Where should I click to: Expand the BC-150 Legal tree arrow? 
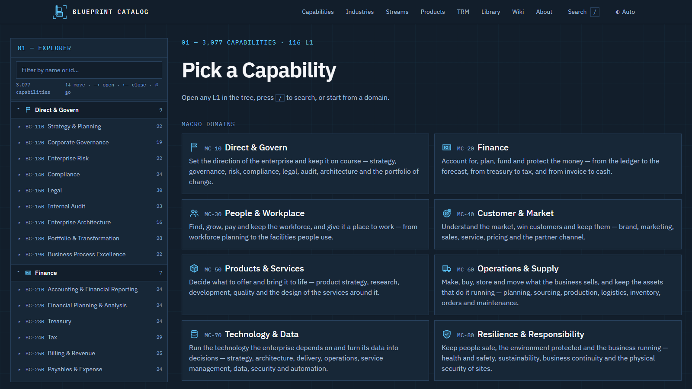point(19,191)
